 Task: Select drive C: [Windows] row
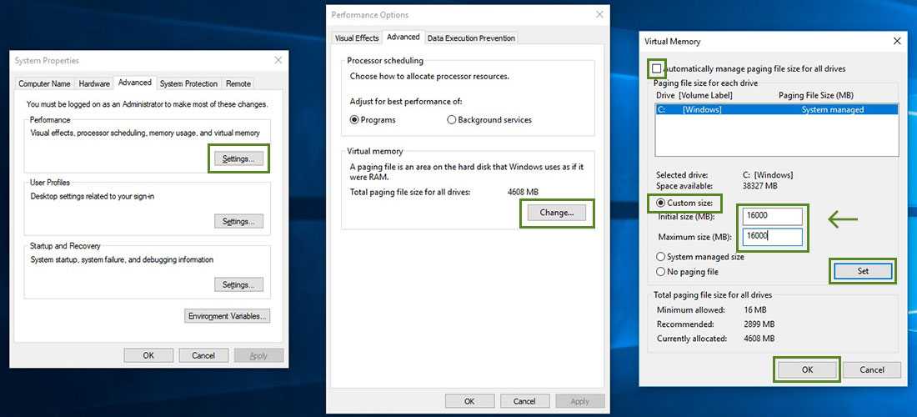777,109
